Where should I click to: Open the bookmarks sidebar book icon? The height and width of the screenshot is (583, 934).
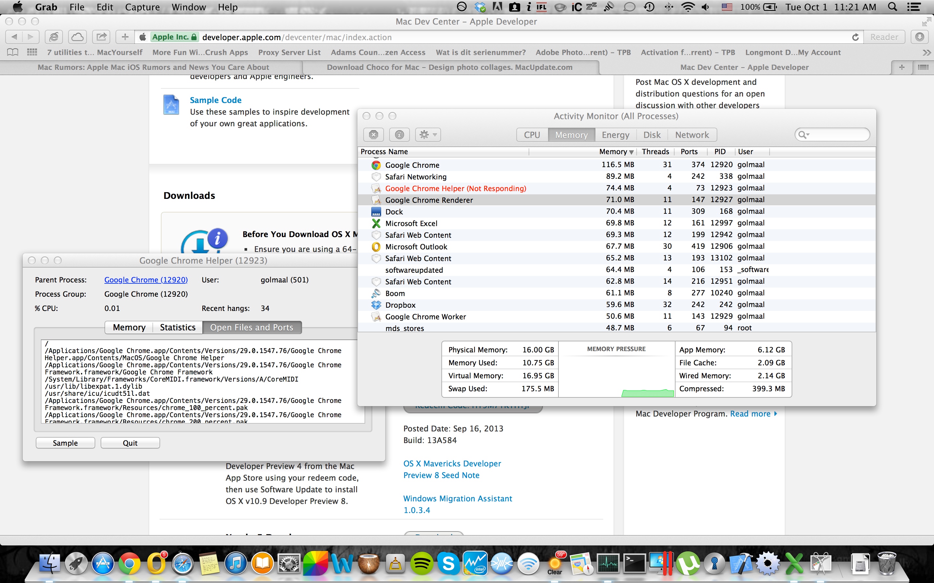click(x=13, y=52)
